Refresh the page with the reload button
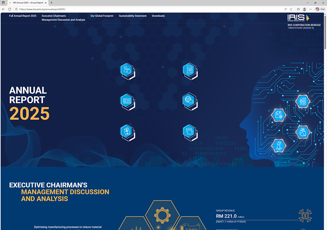This screenshot has width=327, height=230. coord(9,9)
